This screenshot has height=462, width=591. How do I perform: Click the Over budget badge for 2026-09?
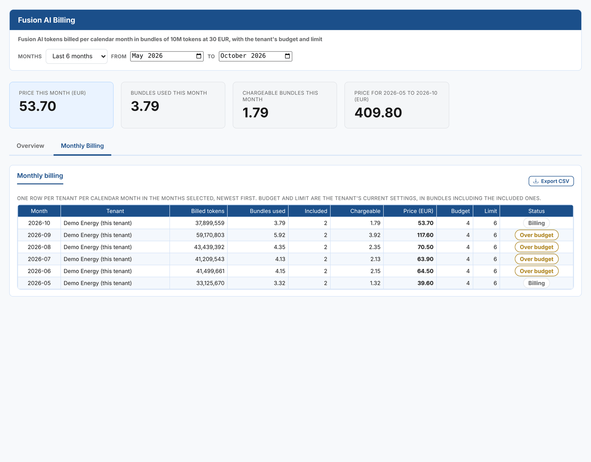[x=536, y=235]
